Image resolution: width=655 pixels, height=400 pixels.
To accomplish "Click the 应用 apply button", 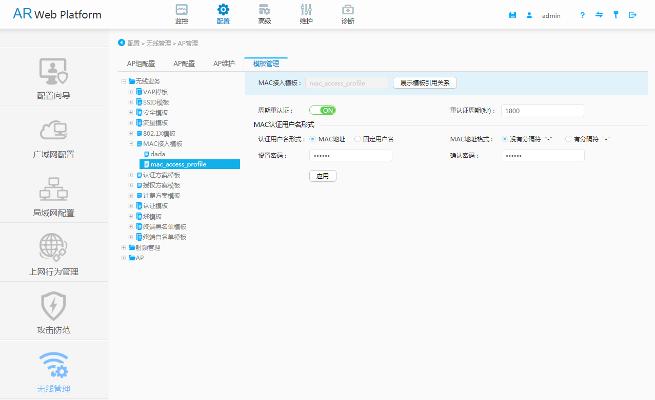I will [x=323, y=176].
